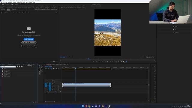Click the Import captions from file button

click(29, 46)
